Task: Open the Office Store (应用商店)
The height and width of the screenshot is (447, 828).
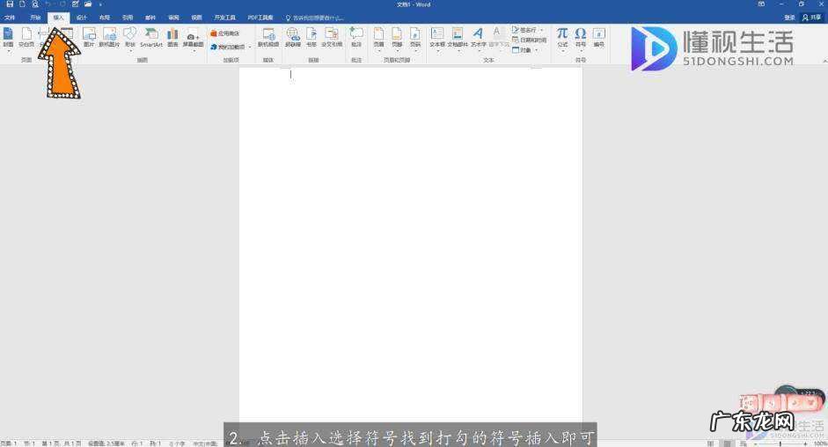Action: coord(225,33)
